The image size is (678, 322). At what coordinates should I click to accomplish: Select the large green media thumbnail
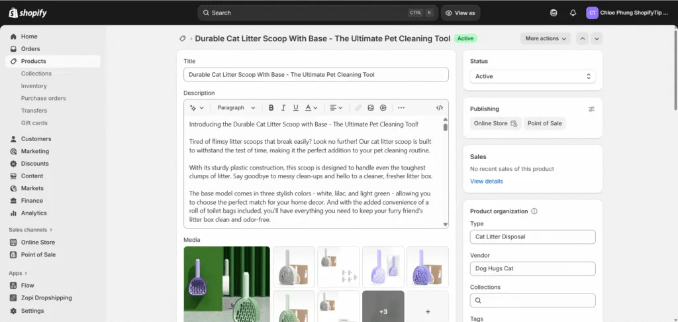pyautogui.click(x=226, y=284)
